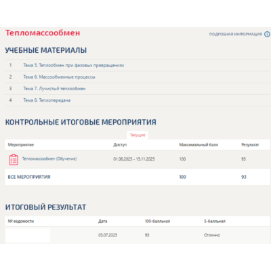Click the date 03.07.2025
The image size is (271, 271).
(x=108, y=235)
